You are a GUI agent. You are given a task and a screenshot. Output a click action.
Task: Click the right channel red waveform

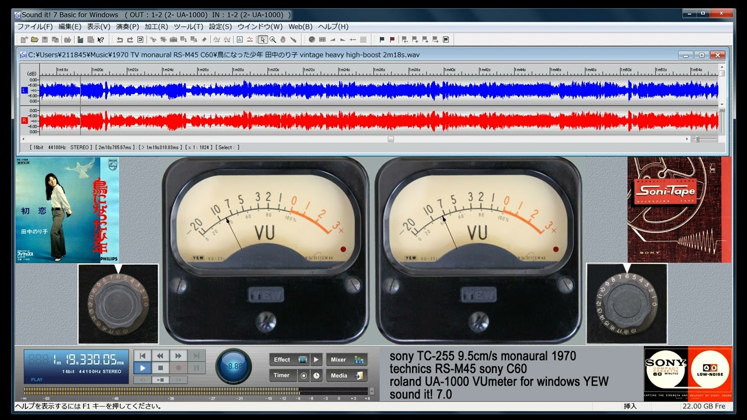pyautogui.click(x=378, y=121)
